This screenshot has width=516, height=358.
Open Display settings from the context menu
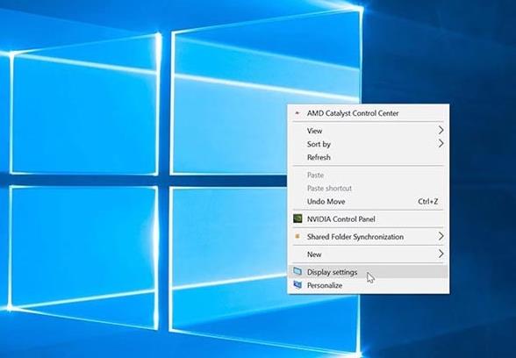point(369,272)
